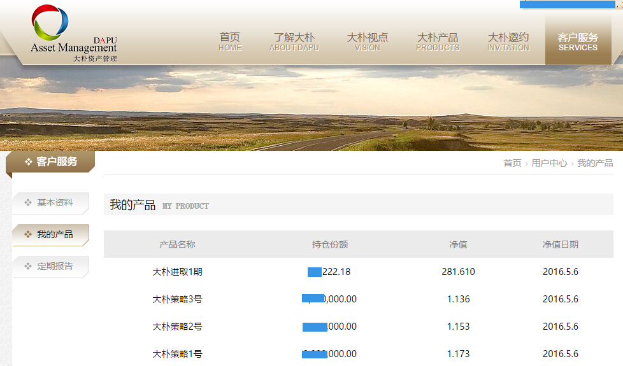Open the 大朴产品 PRODUCTS menu
Viewport: 623px width, 366px height.
click(438, 41)
